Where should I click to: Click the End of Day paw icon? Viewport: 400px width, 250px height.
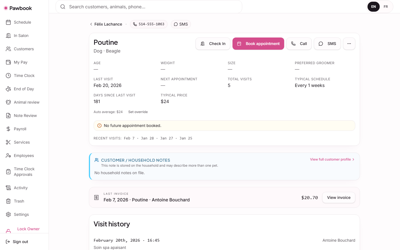(8, 89)
